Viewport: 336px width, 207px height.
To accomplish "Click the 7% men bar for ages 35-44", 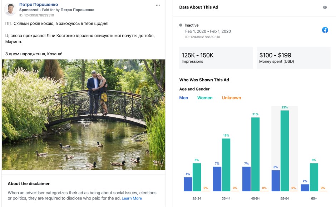I will tap(217, 179).
